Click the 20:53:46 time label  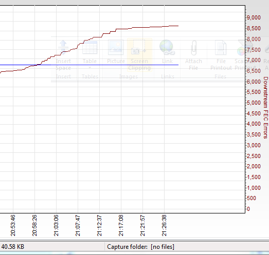tap(13, 226)
